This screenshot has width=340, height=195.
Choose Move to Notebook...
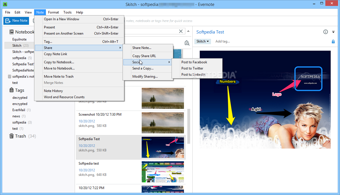point(79,68)
